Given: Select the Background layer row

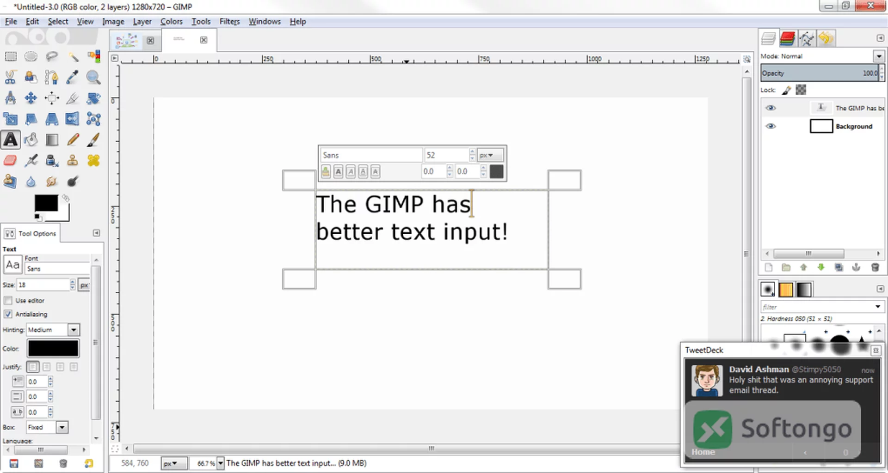Looking at the screenshot, I should [x=823, y=126].
